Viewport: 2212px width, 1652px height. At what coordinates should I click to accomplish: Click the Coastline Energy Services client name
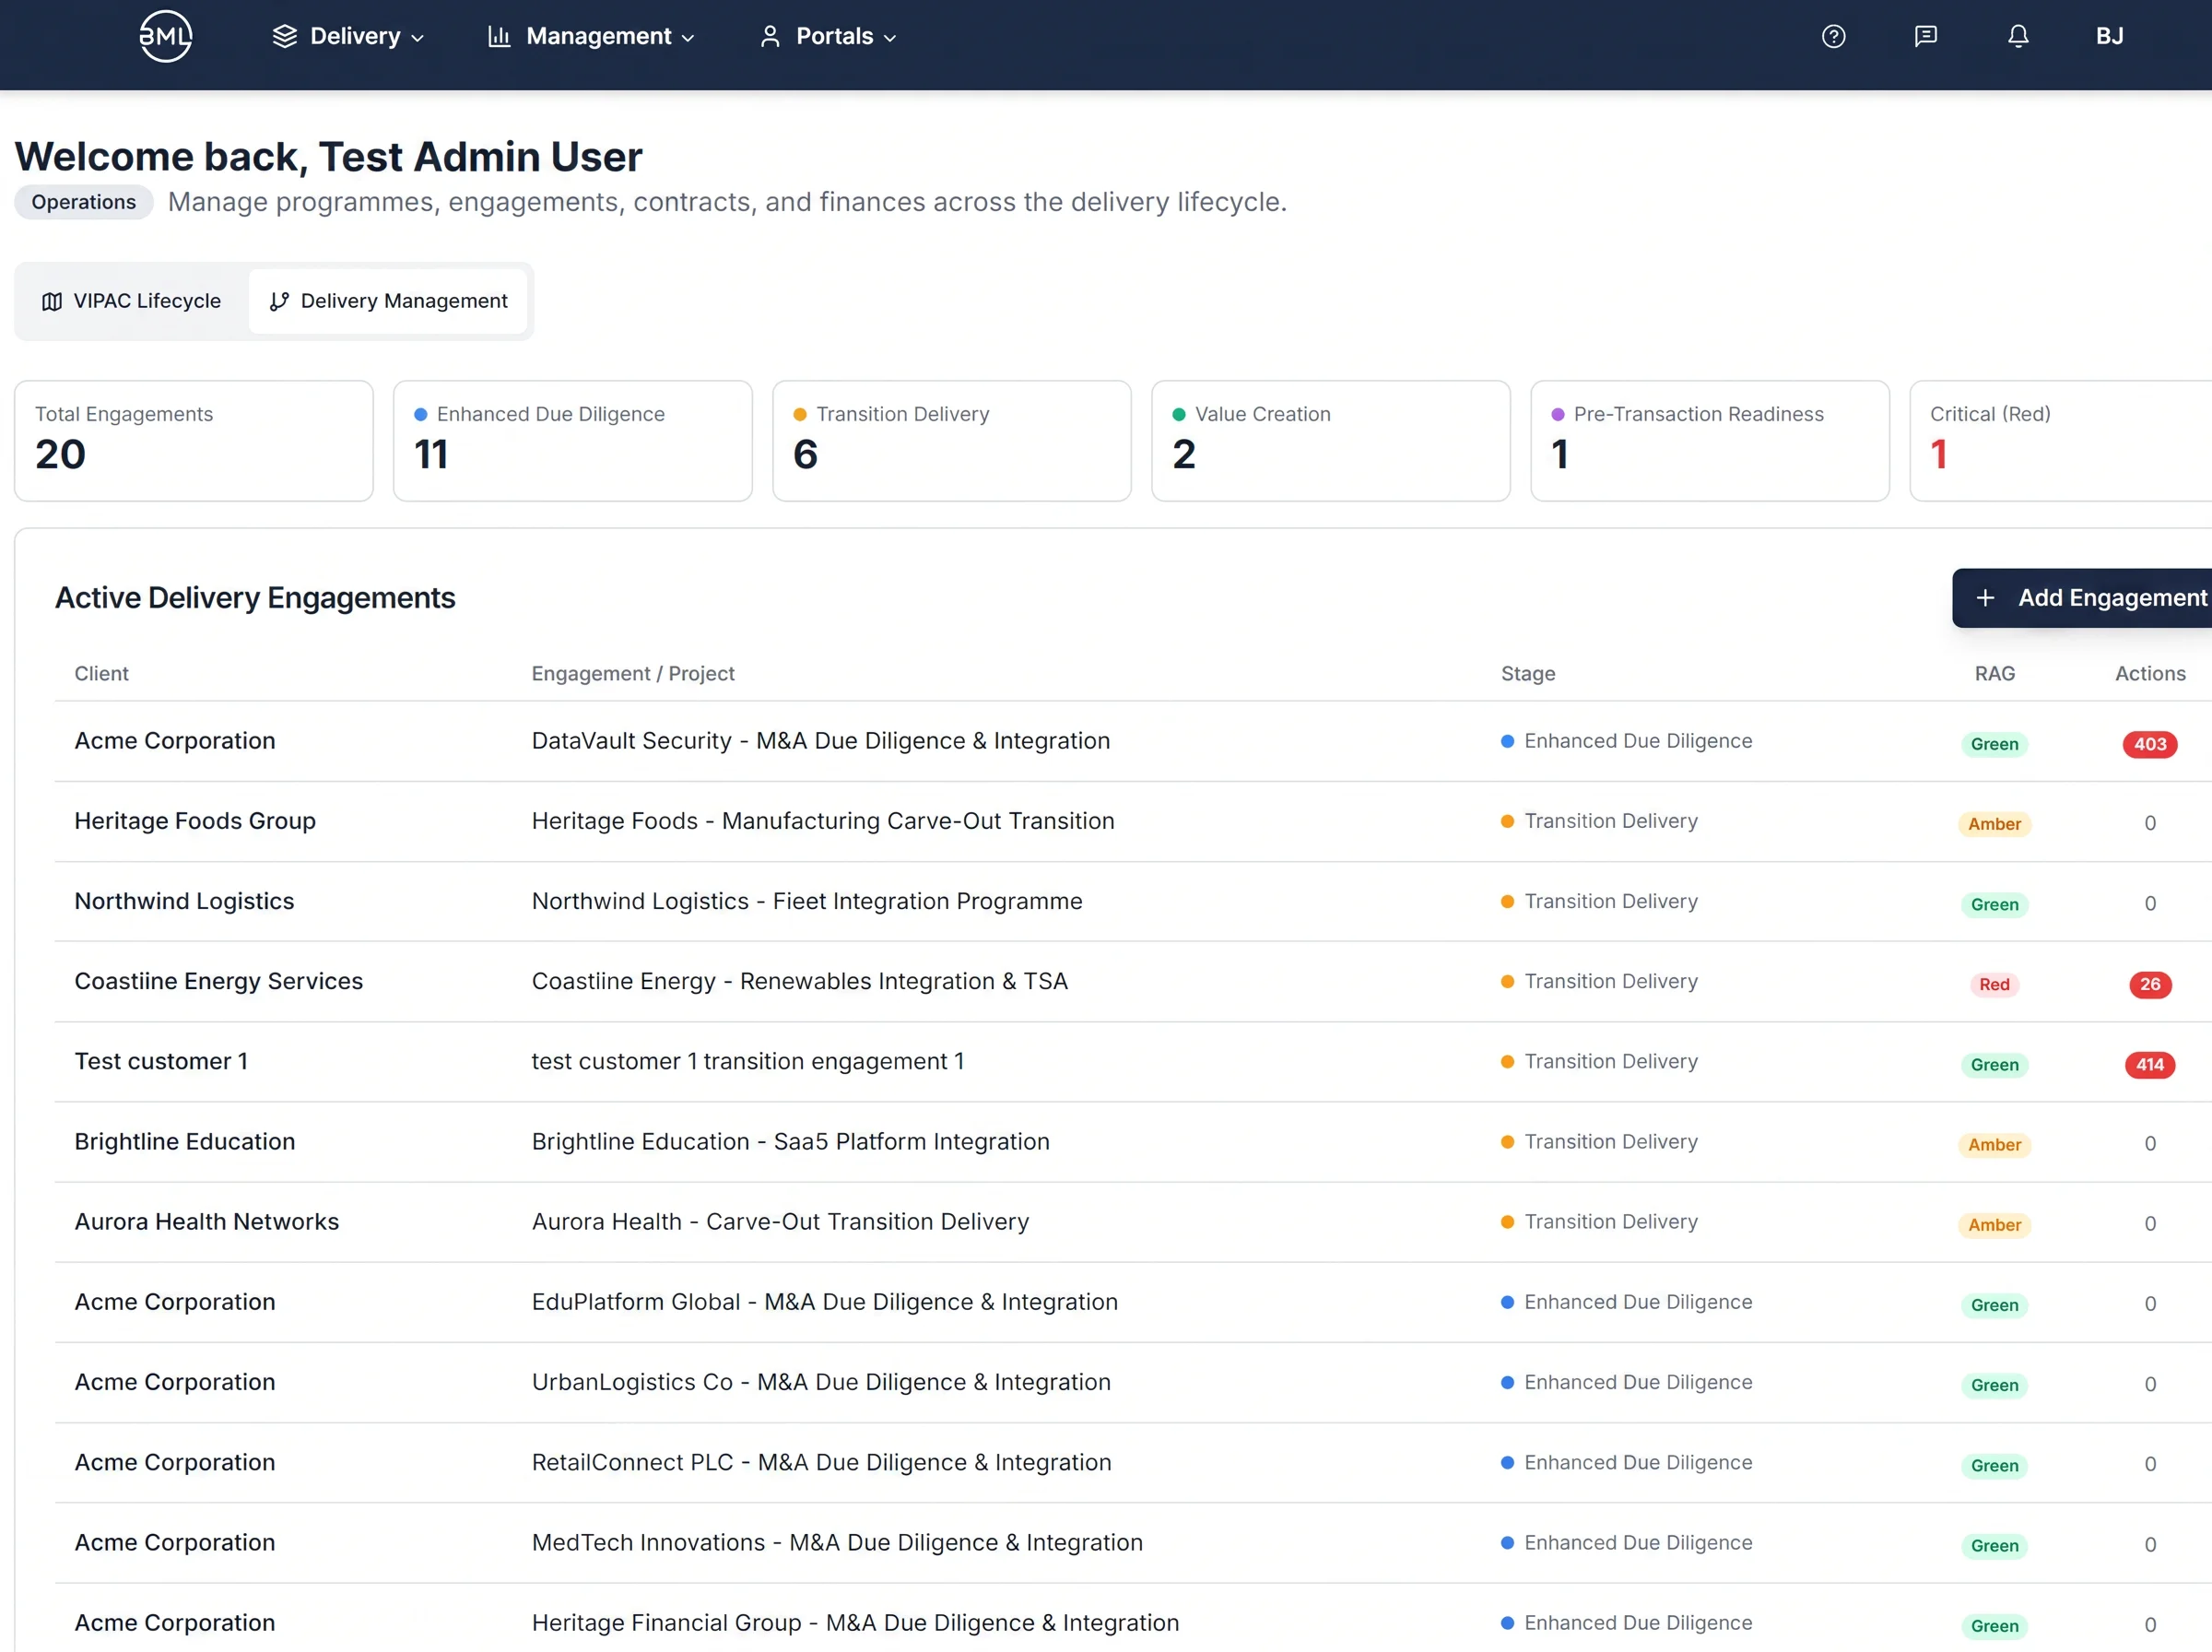[x=219, y=981]
